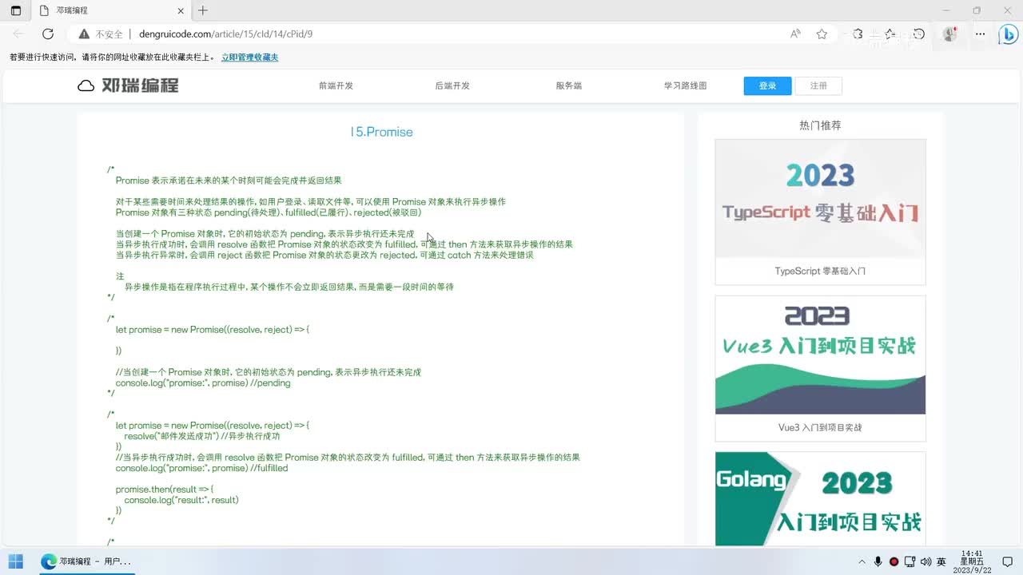The width and height of the screenshot is (1023, 575).
Task: Click the Vue3 入门到项目实战 caption link
Action: coord(820,428)
